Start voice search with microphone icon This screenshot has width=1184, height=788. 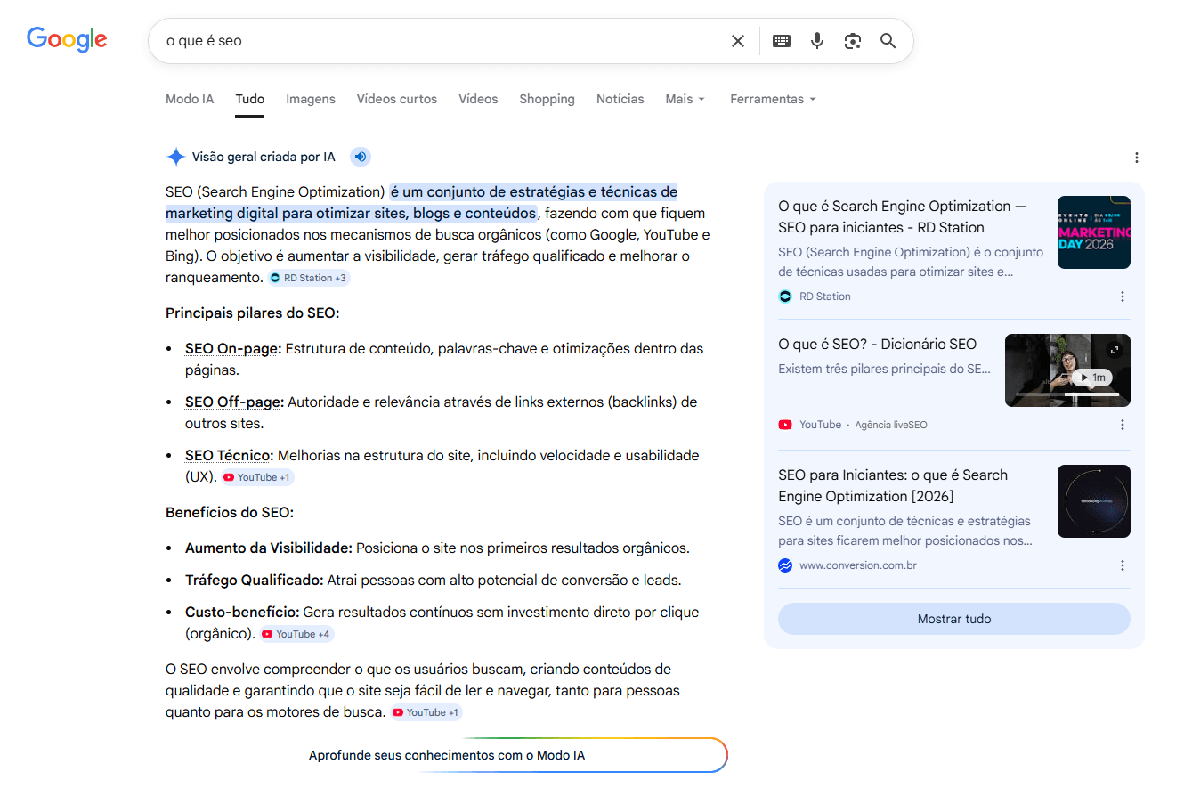817,41
